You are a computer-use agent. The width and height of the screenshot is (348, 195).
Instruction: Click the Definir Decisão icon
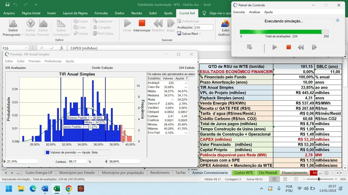click(30, 24)
